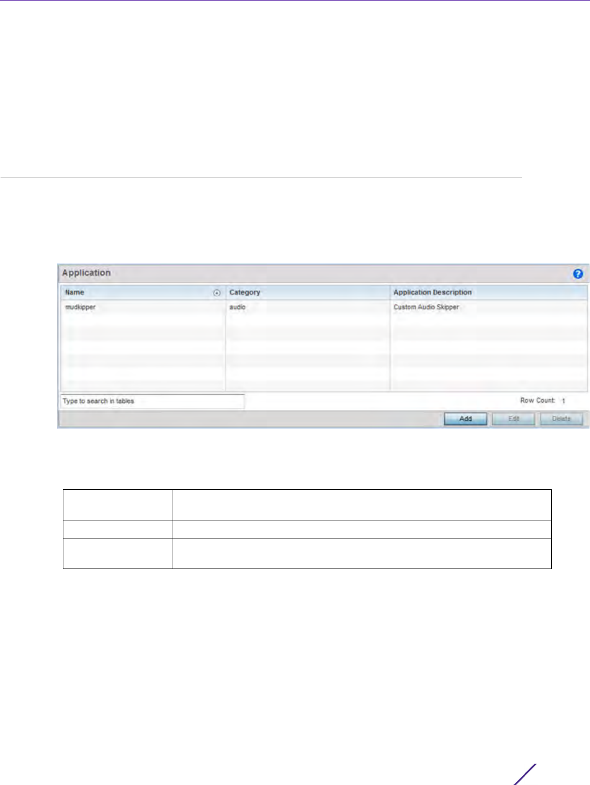Sort by the Category column header

[x=308, y=292]
